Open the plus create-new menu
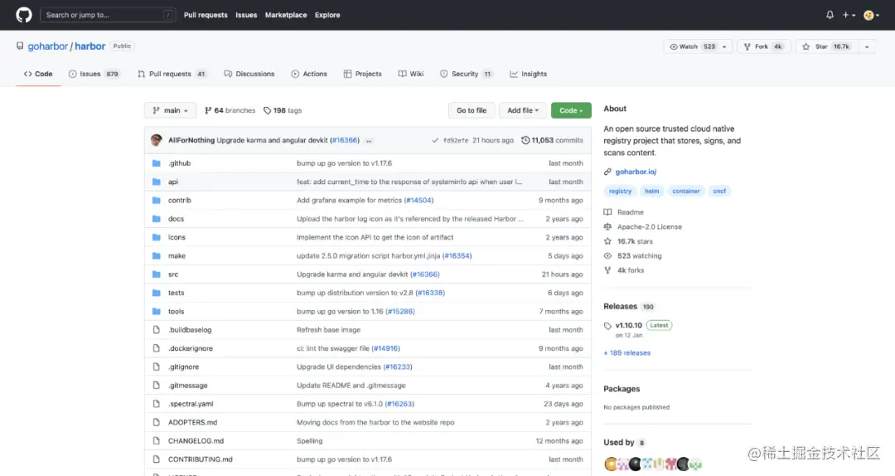This screenshot has height=476, width=895. [849, 15]
